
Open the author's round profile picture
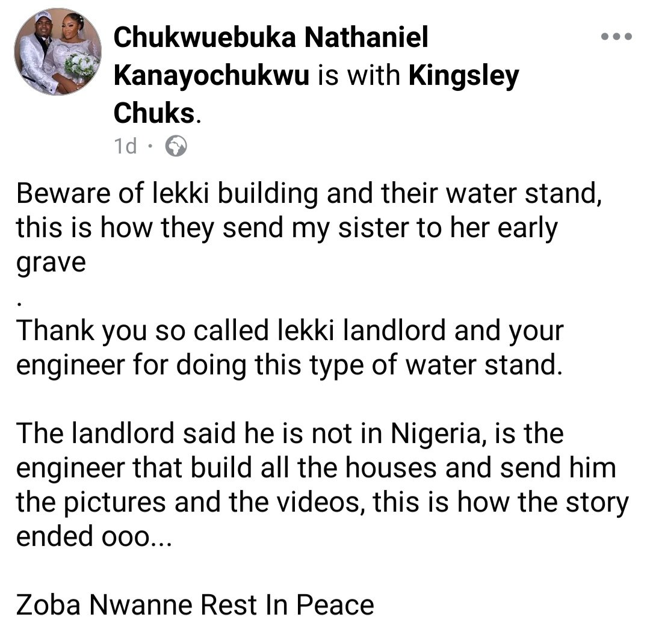click(x=58, y=52)
